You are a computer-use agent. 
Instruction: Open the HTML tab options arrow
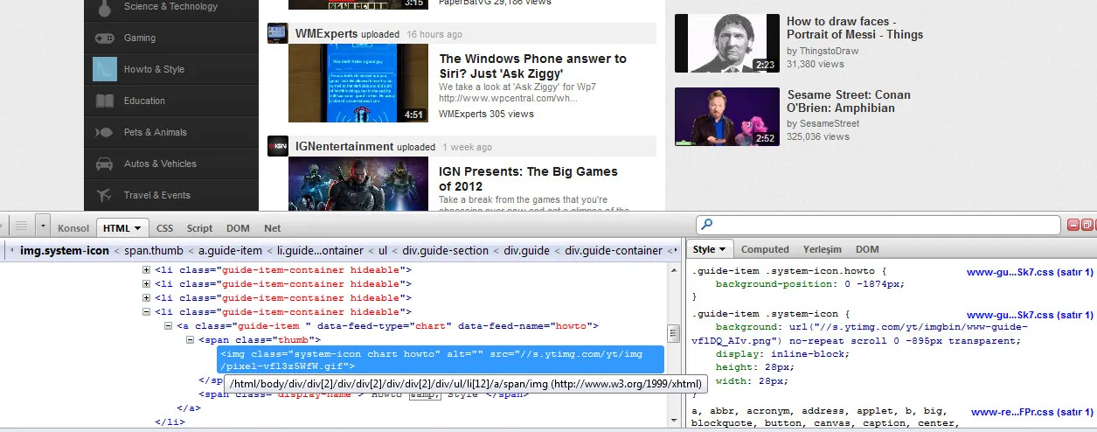pos(138,228)
